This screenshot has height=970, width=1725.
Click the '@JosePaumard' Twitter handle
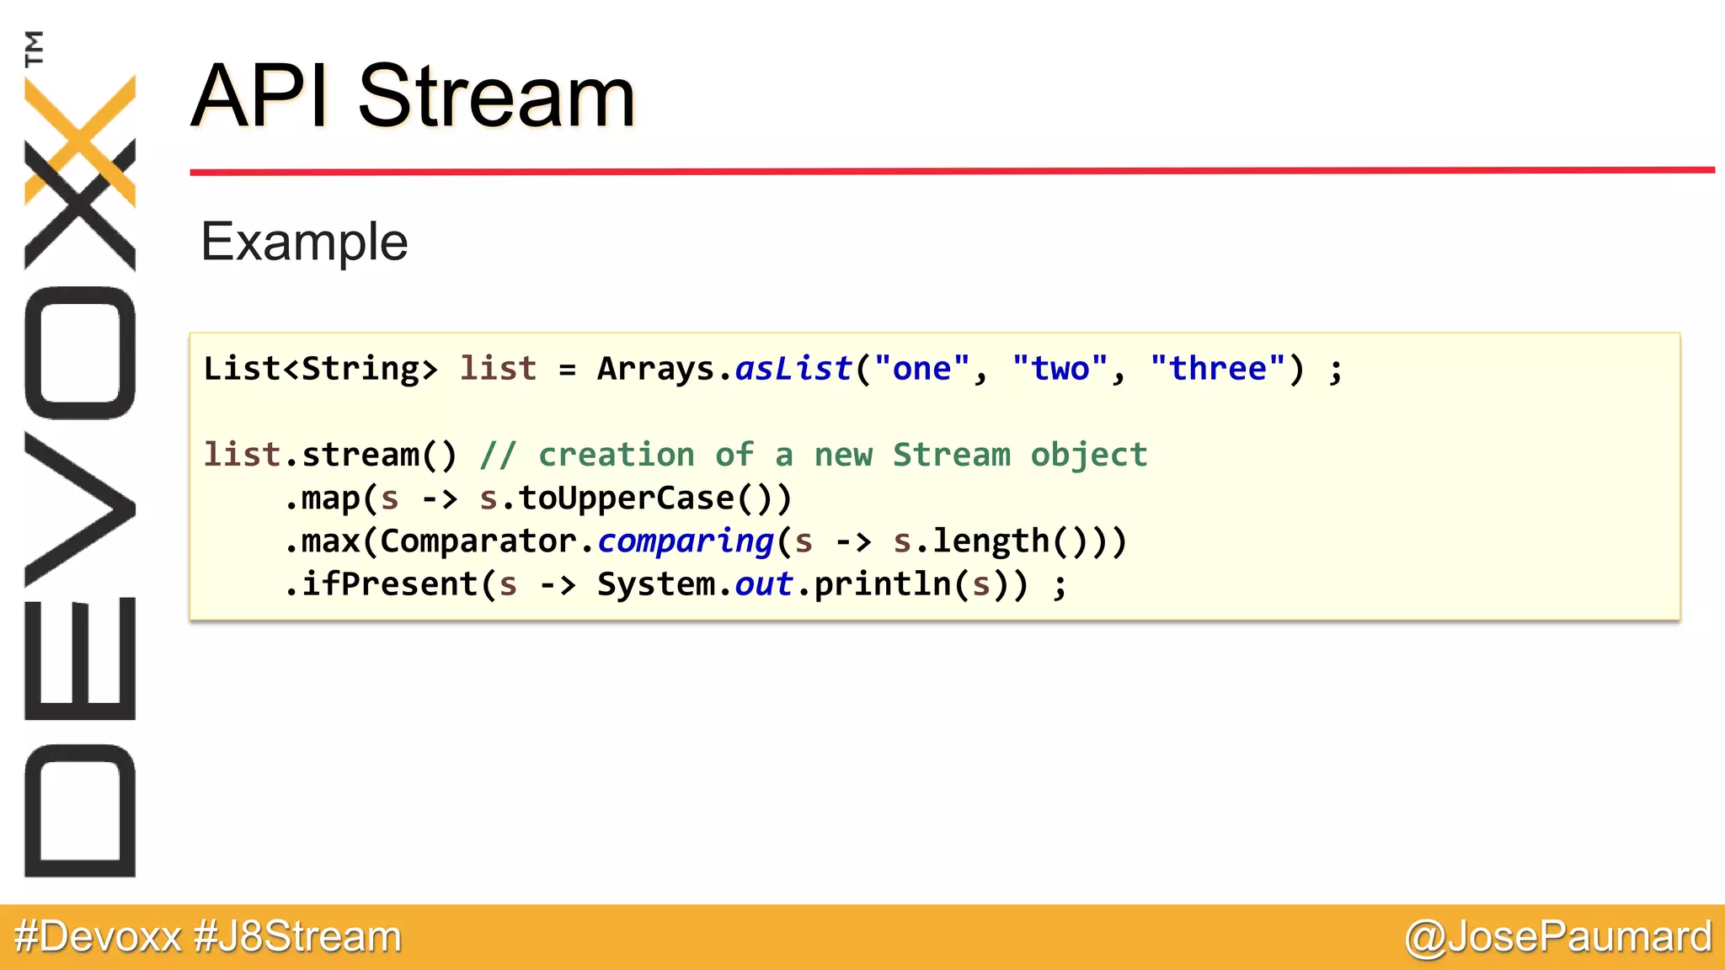pos(1557,936)
